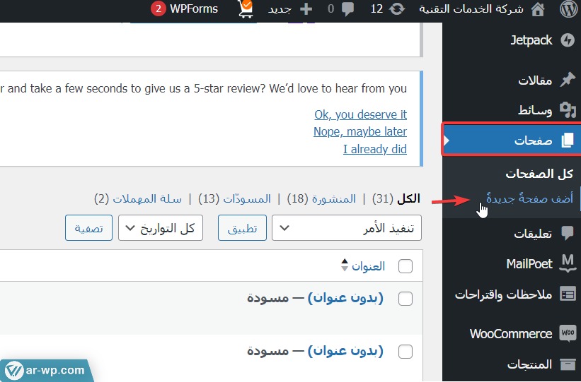Click the Jetpack lightning icon
581x382 pixels.
[567, 40]
